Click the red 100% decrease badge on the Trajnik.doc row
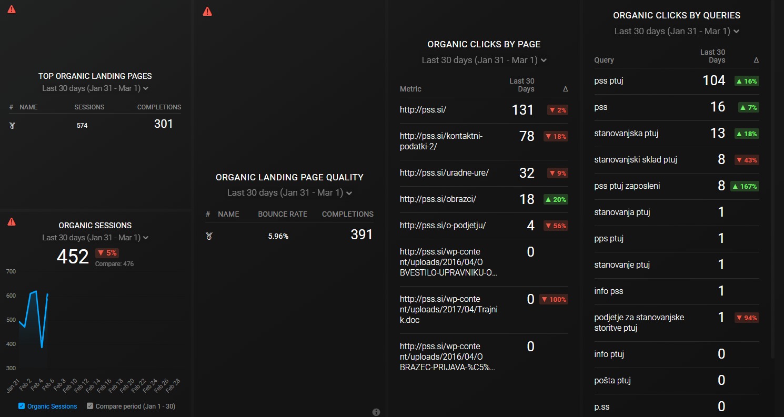 pyautogui.click(x=554, y=299)
